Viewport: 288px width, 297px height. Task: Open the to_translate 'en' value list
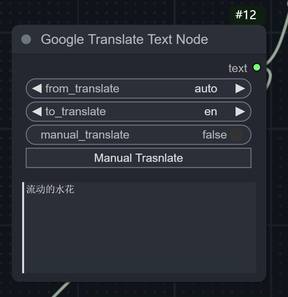click(x=211, y=112)
